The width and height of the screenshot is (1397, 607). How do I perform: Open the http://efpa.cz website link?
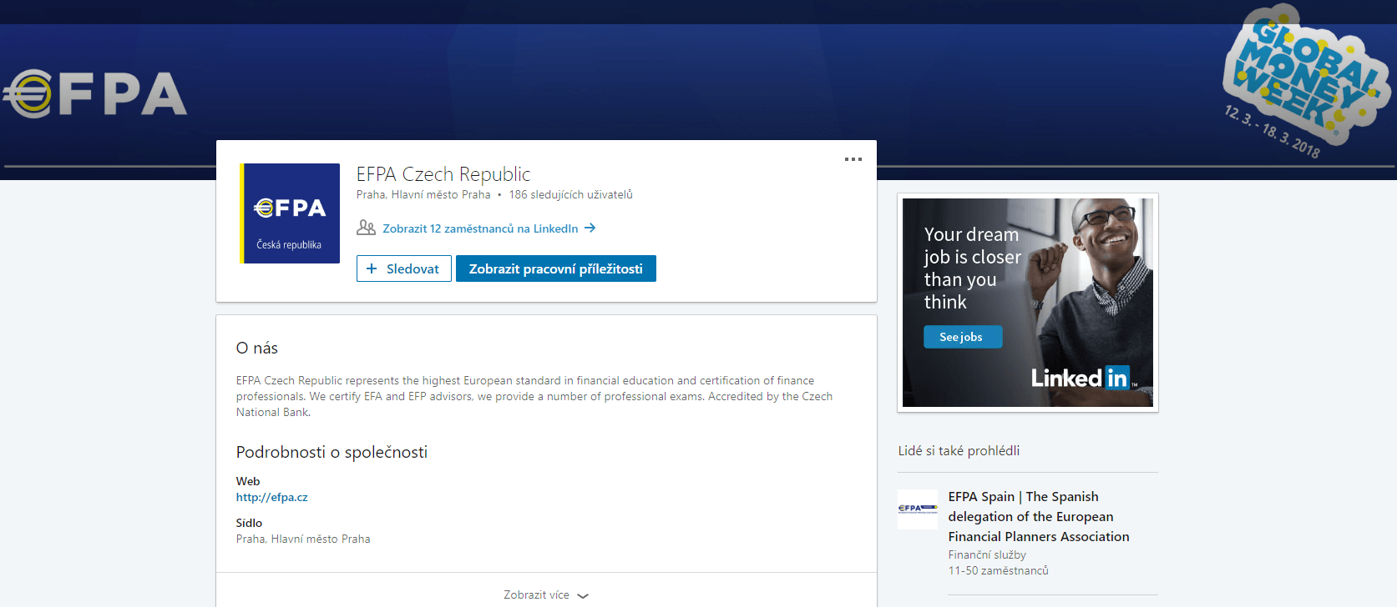(271, 497)
